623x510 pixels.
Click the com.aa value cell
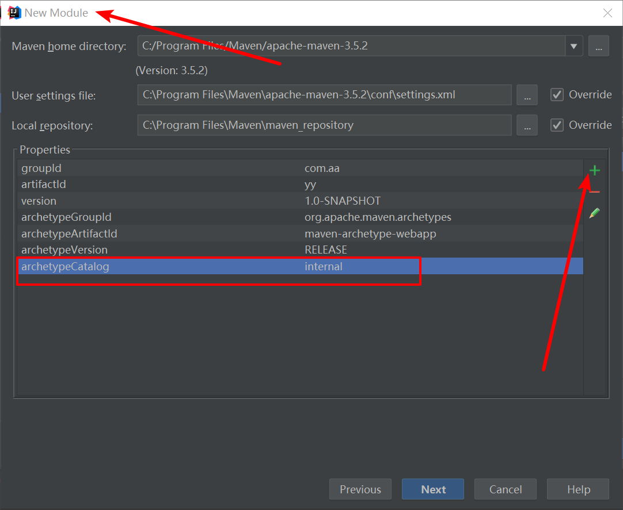322,168
